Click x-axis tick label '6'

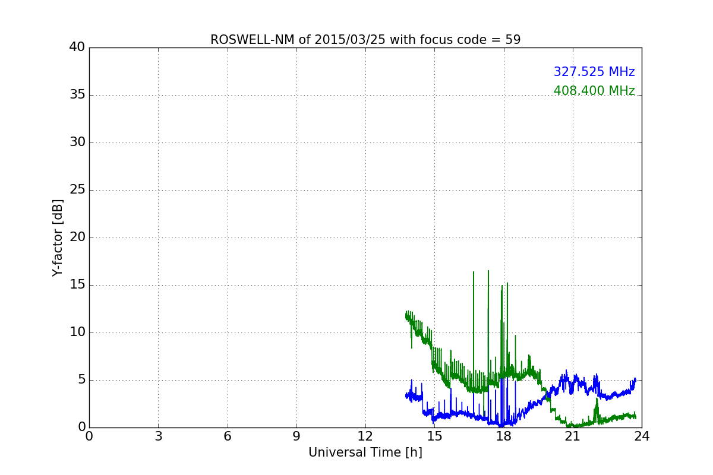click(228, 436)
